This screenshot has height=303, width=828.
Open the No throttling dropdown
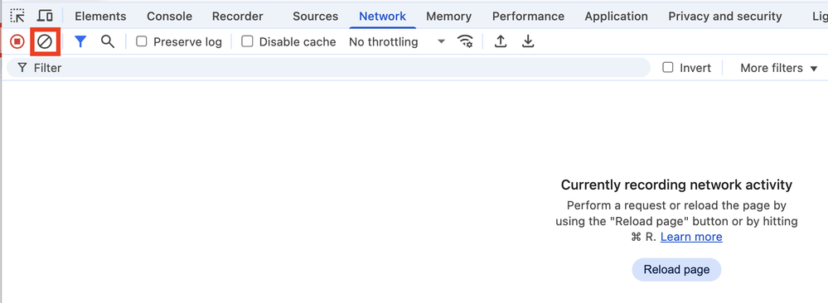(x=397, y=41)
